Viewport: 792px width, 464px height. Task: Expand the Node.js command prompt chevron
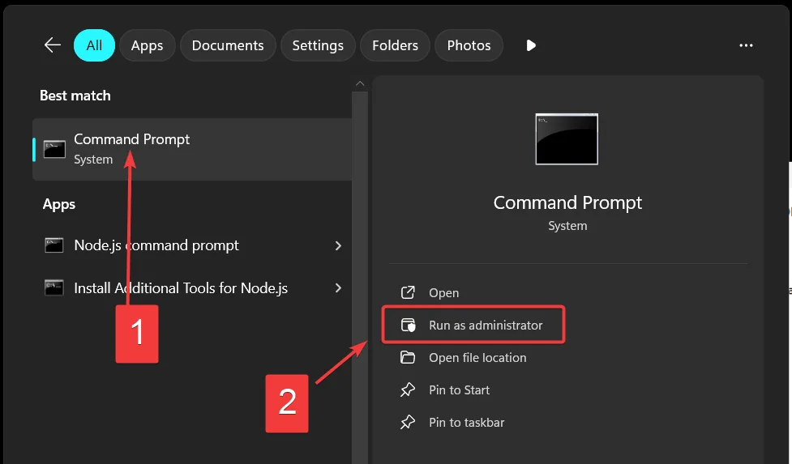338,245
